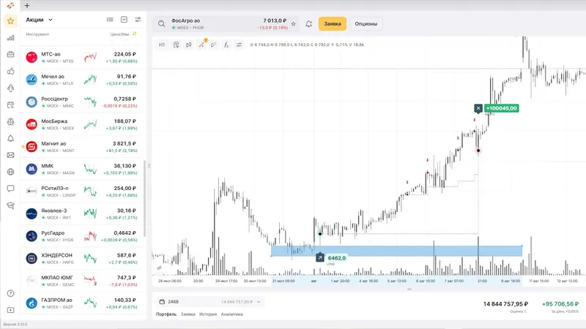Change the candlestick chart type icon
This screenshot has width=586, height=329.
188,45
